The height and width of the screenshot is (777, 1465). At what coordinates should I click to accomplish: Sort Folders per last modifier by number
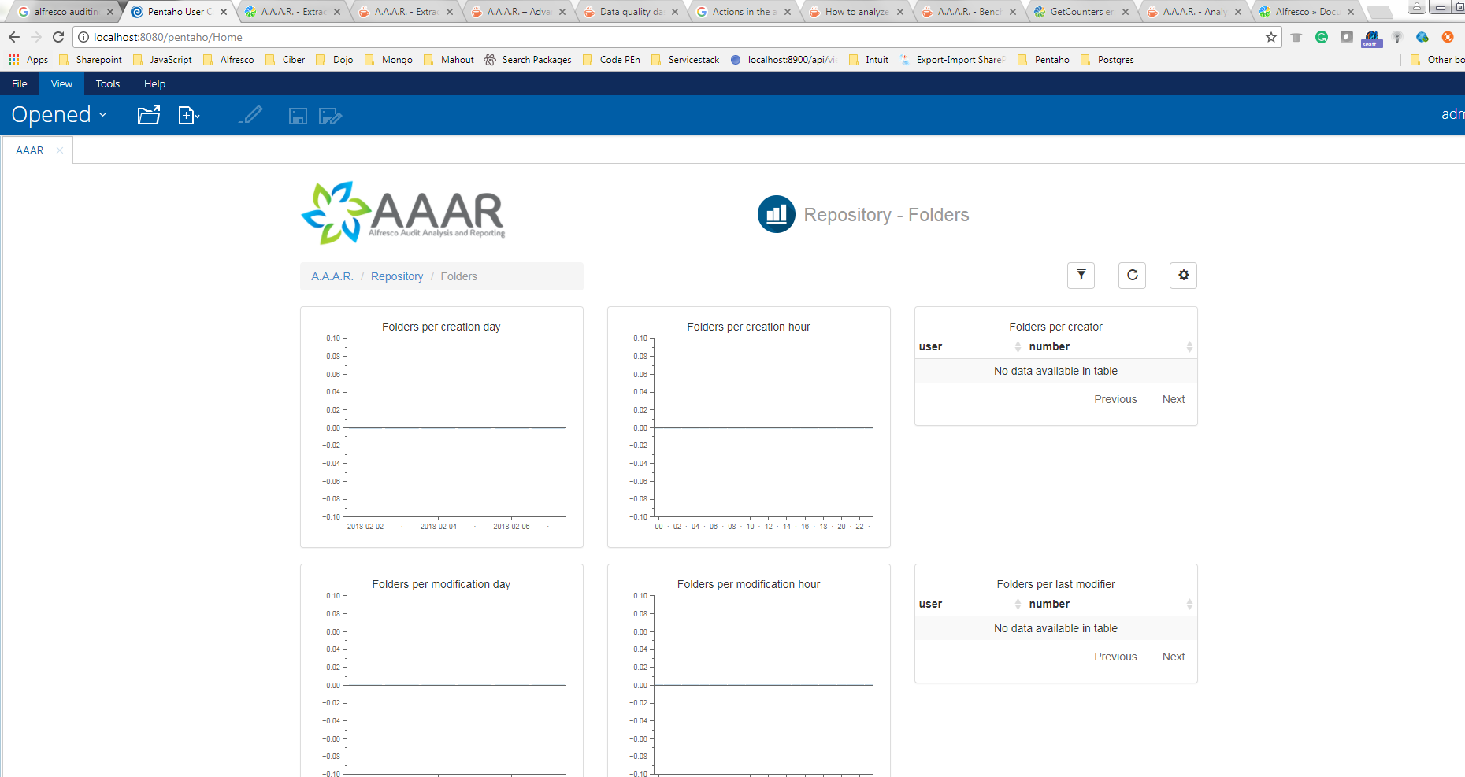pos(1111,604)
